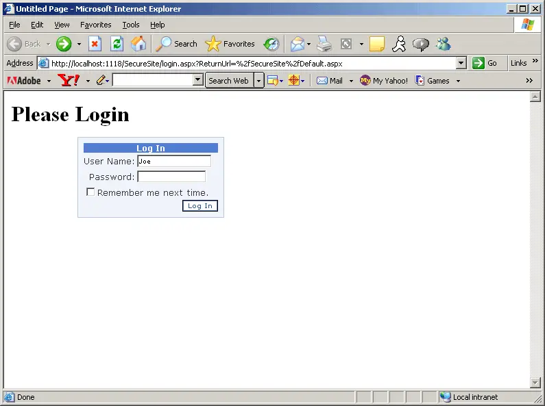
Task: Click the Search Web button
Action: 229,81
